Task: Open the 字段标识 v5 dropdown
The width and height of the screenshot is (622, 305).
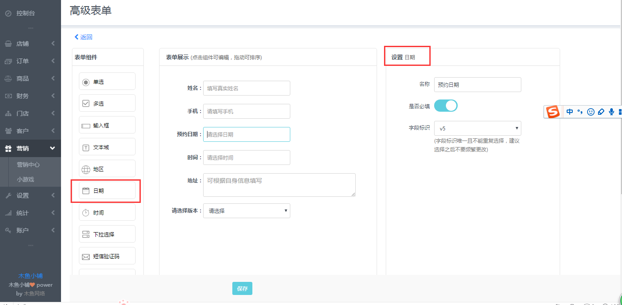Action: 477,128
